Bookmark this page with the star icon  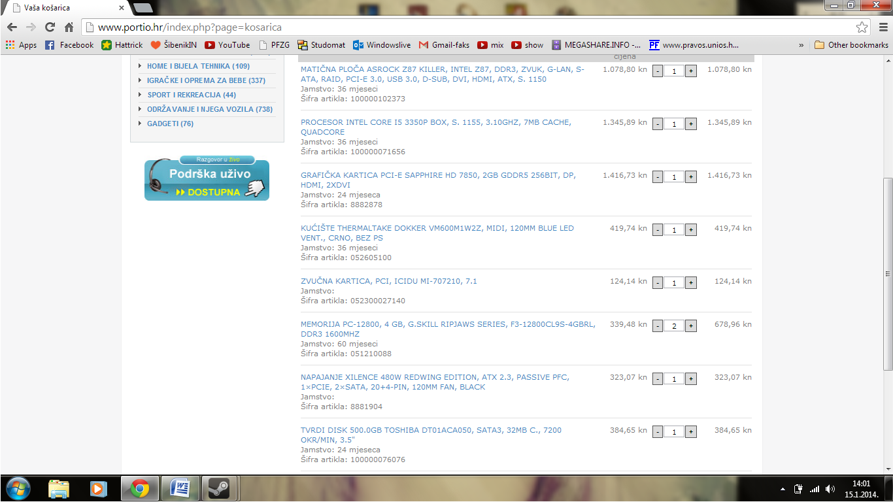click(862, 27)
